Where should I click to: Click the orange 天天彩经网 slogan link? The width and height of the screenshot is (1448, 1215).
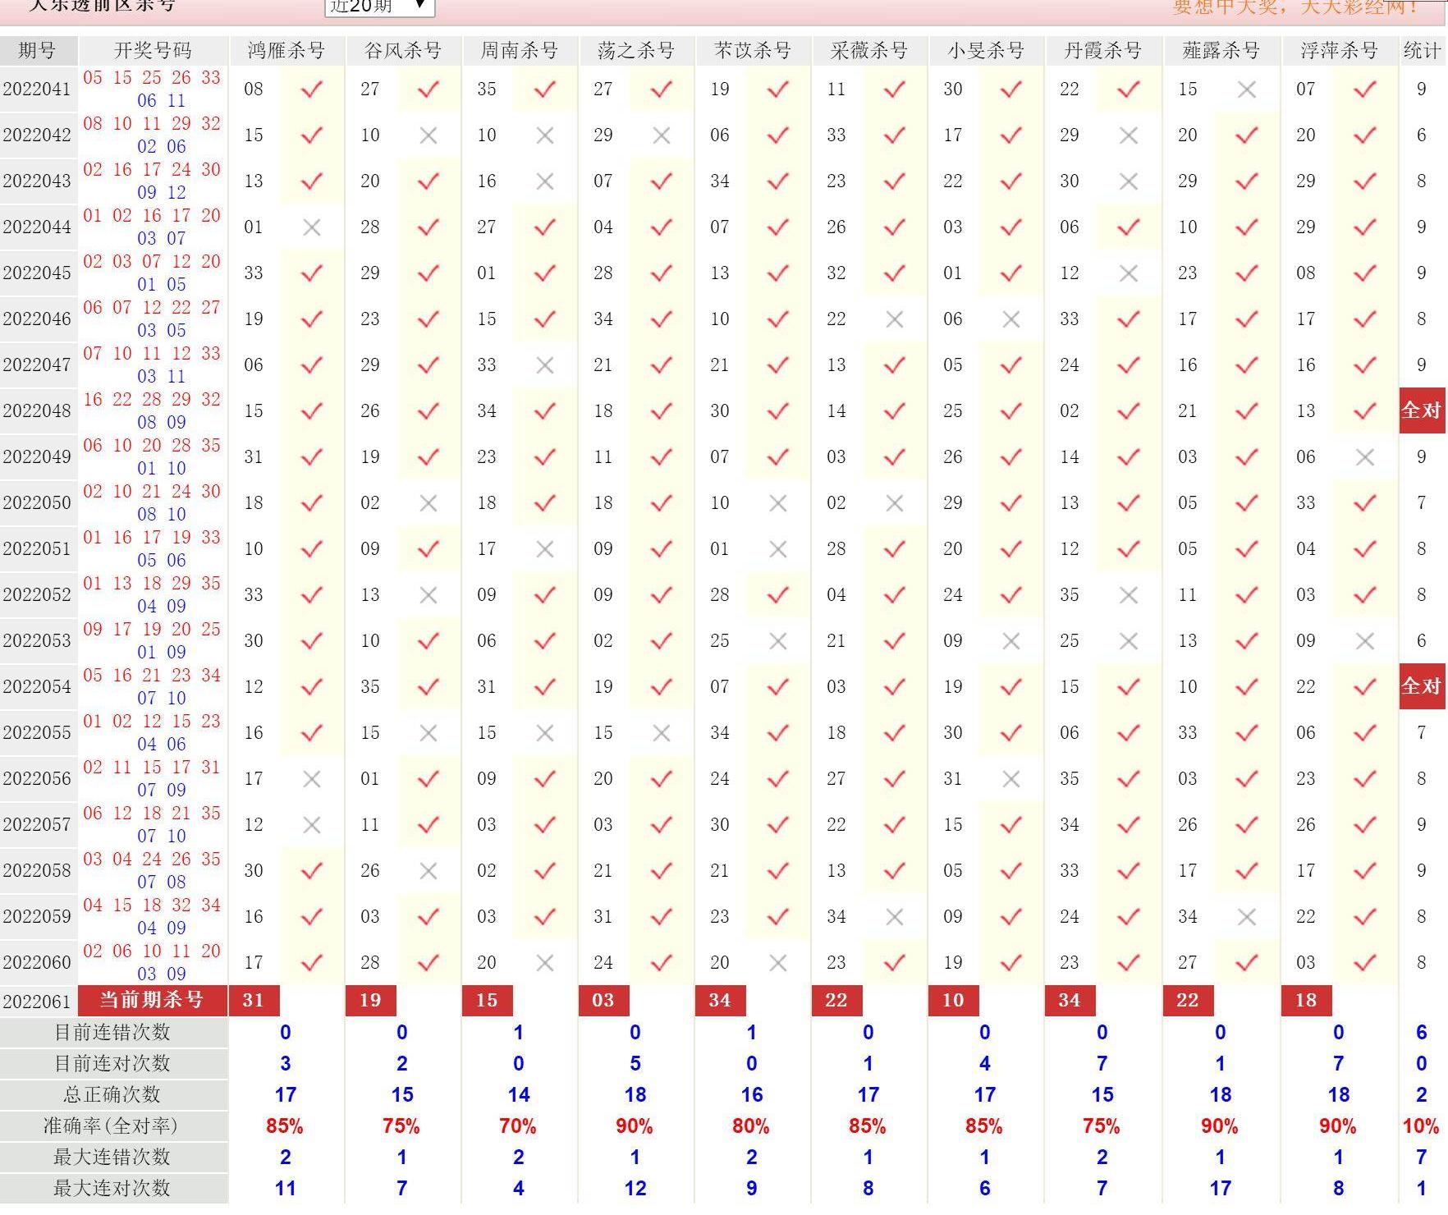(1295, 7)
